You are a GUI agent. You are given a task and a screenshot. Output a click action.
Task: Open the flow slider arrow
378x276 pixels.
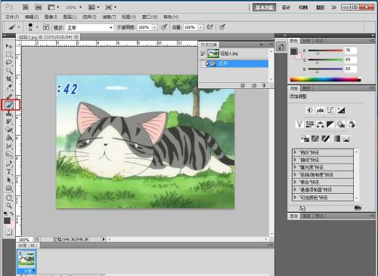200,27
